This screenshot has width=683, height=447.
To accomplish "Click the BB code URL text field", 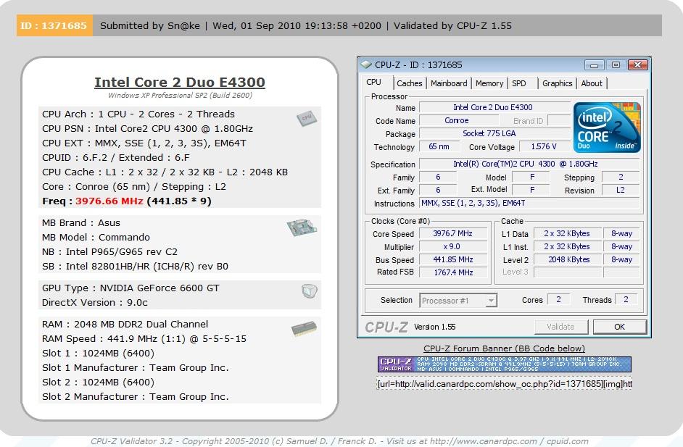I will tap(505, 384).
